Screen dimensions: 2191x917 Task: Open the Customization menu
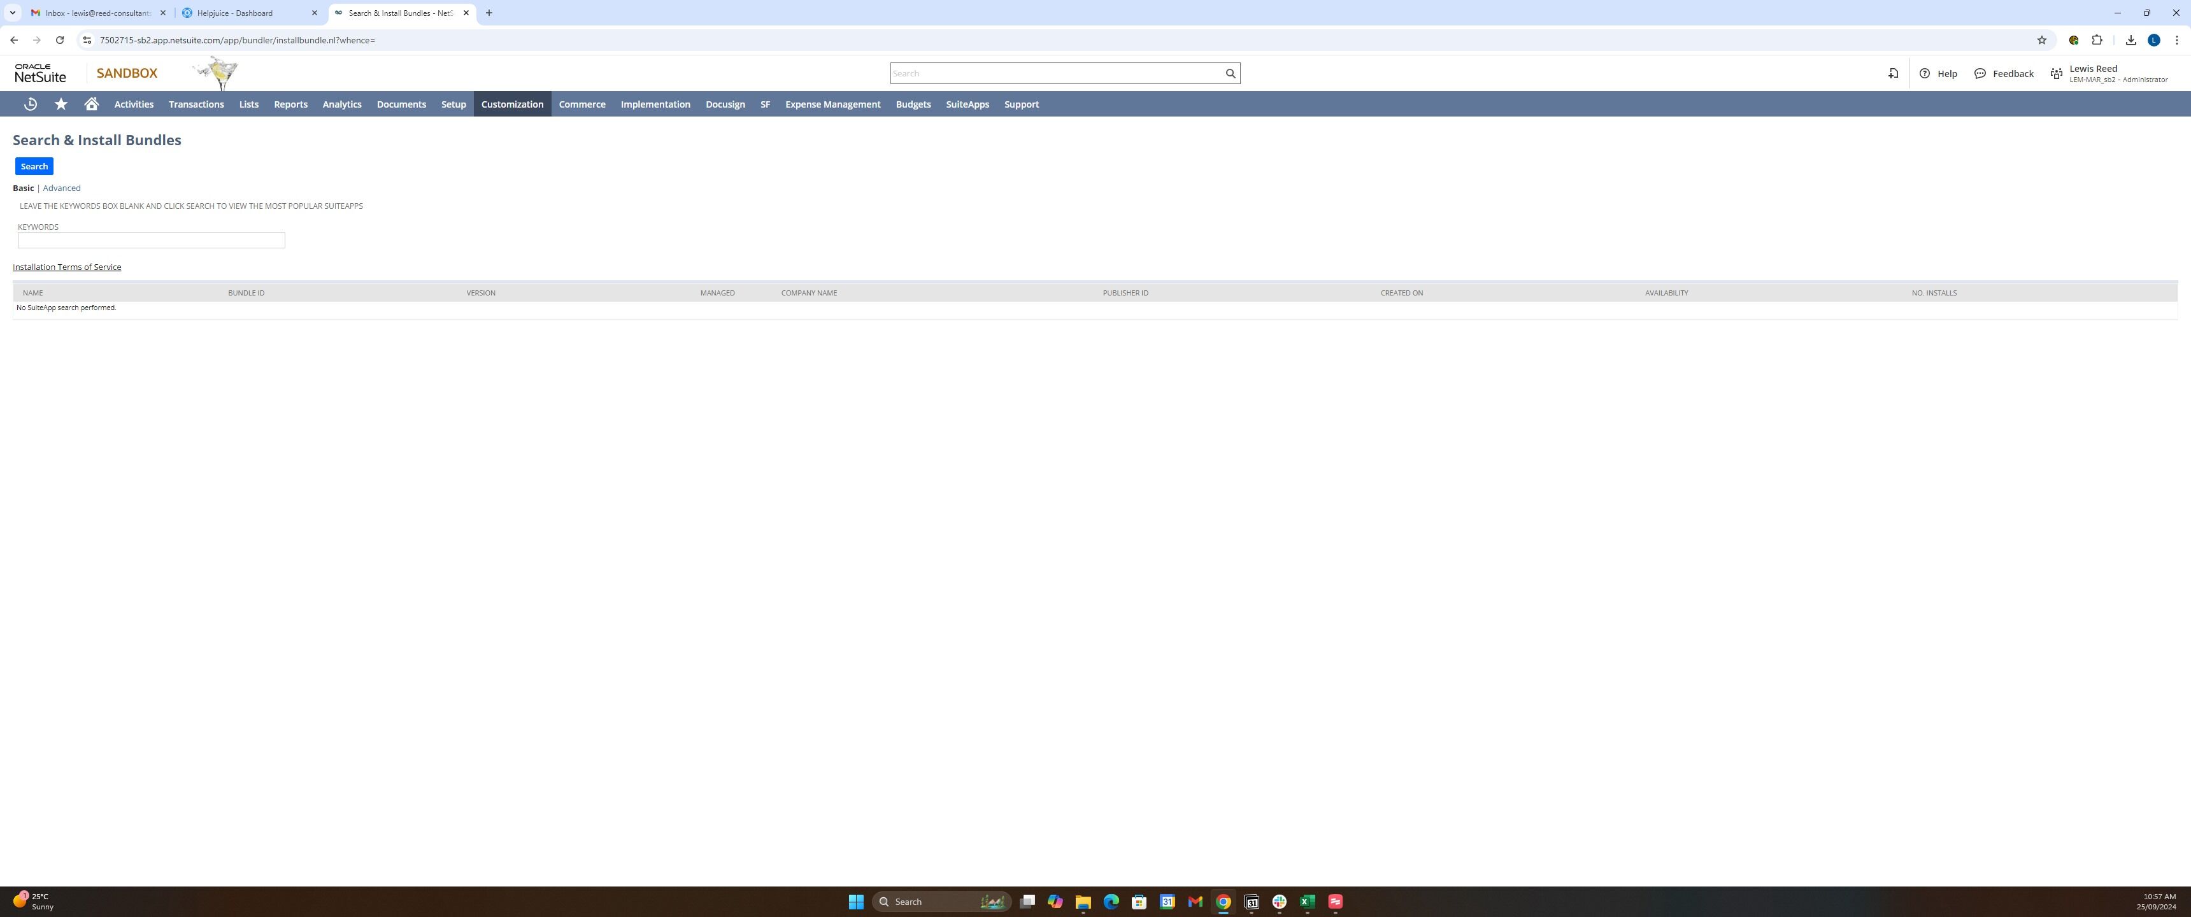point(512,104)
